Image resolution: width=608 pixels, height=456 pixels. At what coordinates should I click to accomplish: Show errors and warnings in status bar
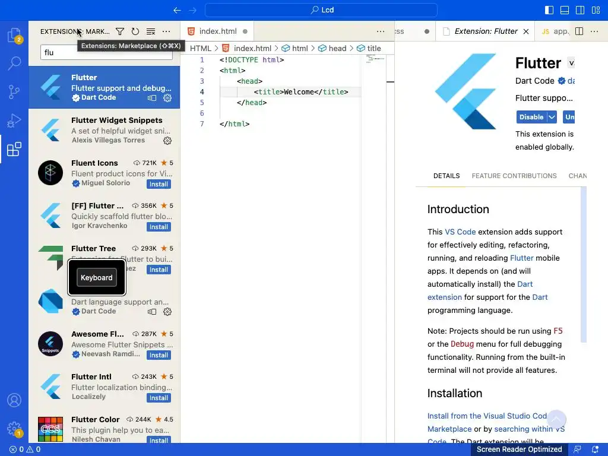coord(25,449)
